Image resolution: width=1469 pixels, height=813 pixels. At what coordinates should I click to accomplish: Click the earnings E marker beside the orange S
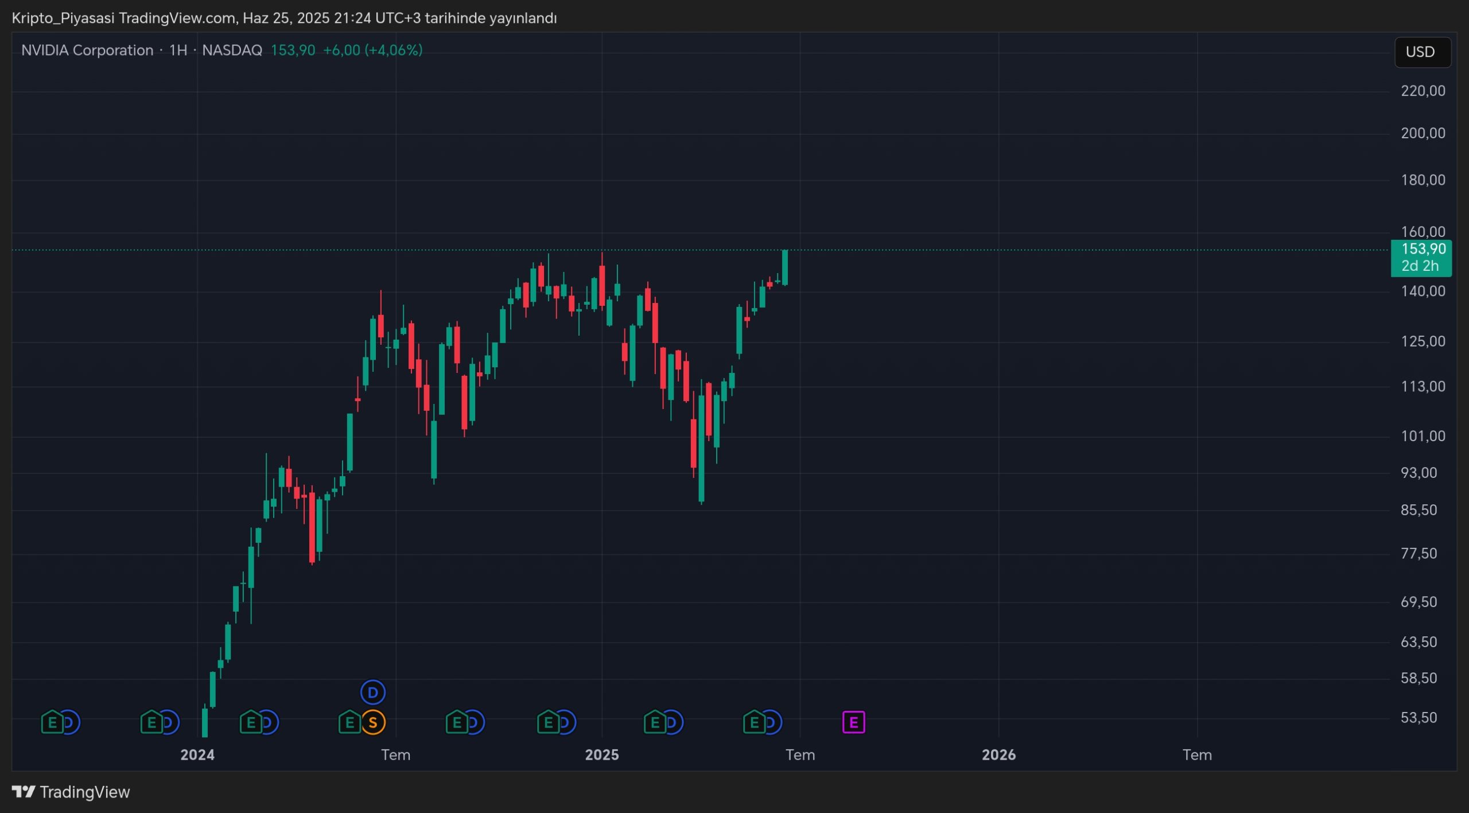pos(349,722)
